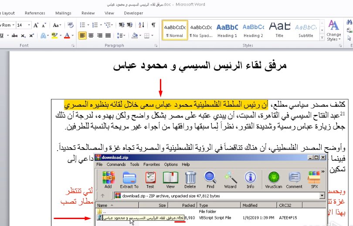The image size is (353, 226).
Task: Apply yellow text highlight color
Action: coord(54,36)
